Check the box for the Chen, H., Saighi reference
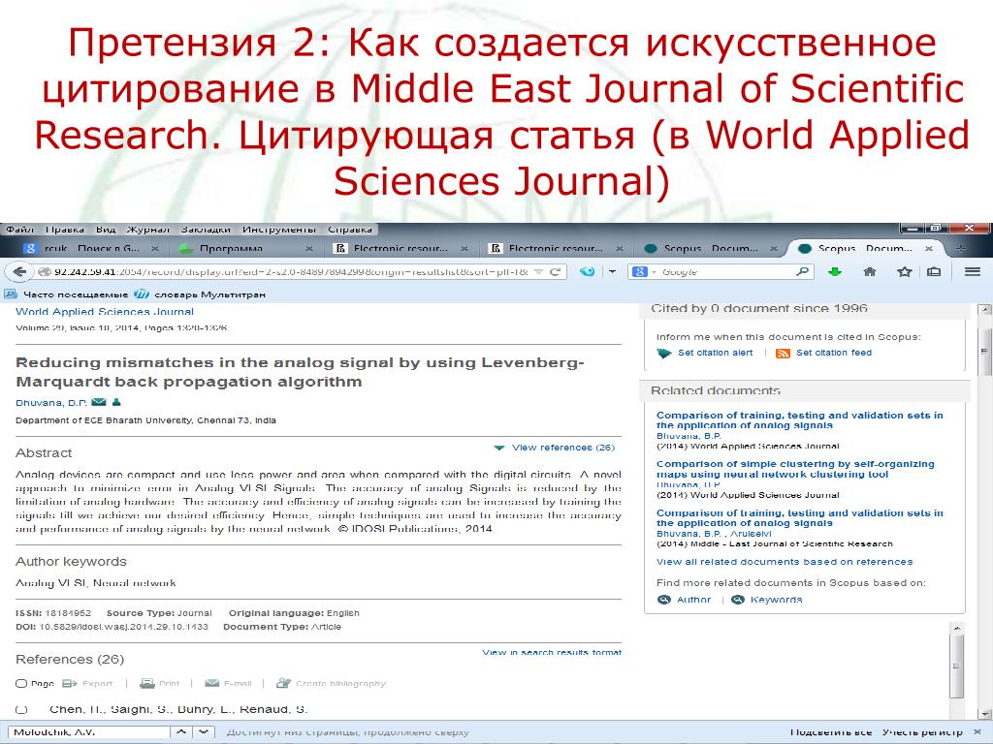 tap(21, 710)
